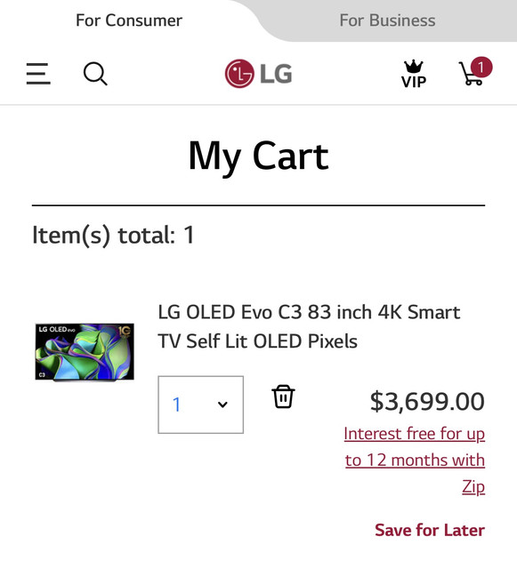517x569 pixels.
Task: Switch to the For Business tab
Action: coord(387,20)
